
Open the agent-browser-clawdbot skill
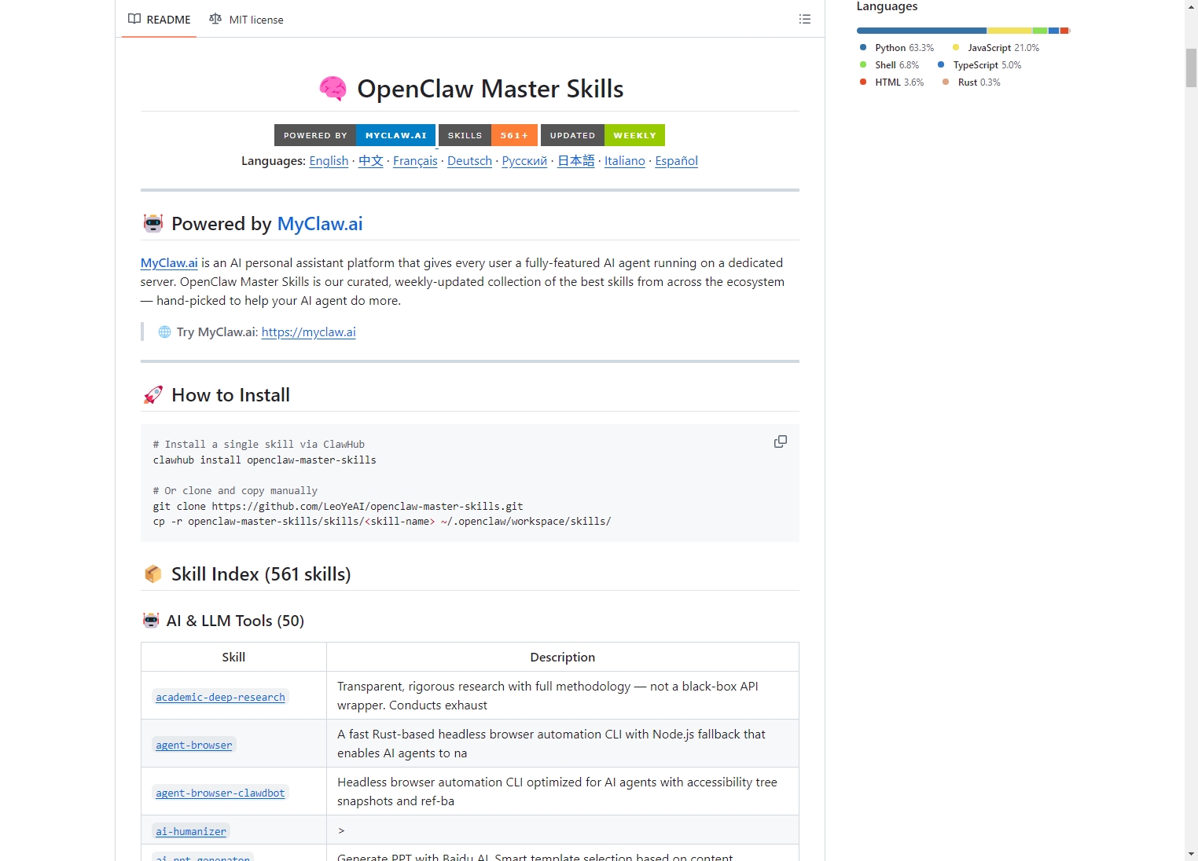[x=220, y=793]
